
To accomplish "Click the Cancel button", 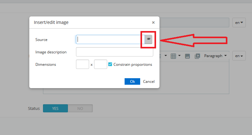I will 149,82.
